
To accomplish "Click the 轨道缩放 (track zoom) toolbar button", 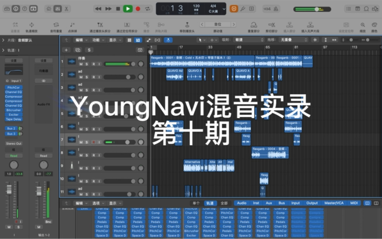I will click(x=32, y=27).
